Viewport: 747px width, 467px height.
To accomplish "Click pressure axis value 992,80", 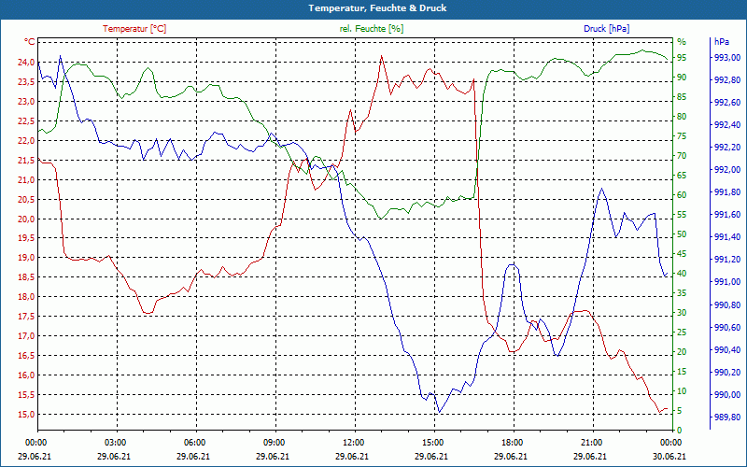I will coord(727,80).
